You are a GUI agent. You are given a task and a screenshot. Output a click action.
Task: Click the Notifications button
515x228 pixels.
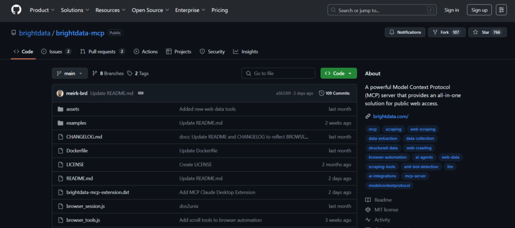405,32
